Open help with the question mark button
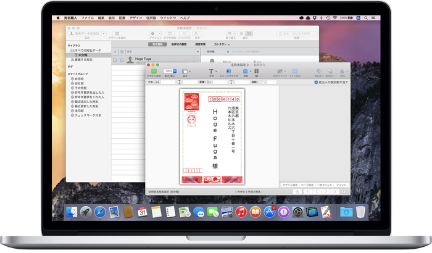The width and height of the screenshot is (432, 253). pos(344,191)
